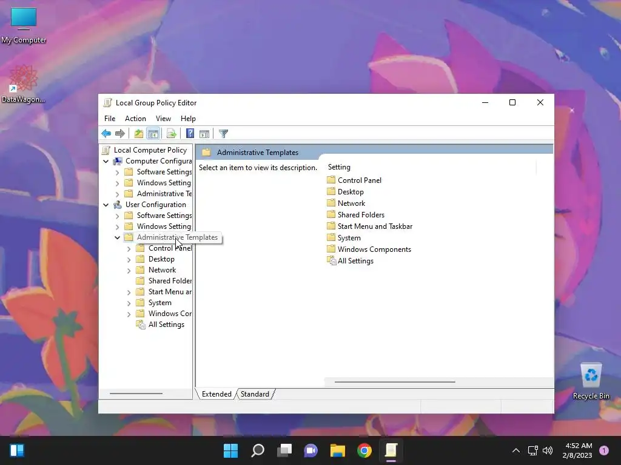Click the Export List toolbar icon
Image resolution: width=621 pixels, height=465 pixels.
(x=172, y=134)
